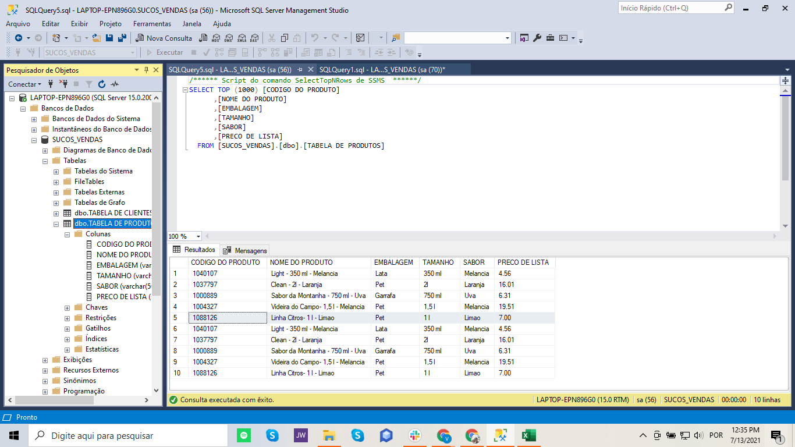Open Excel from the taskbar
This screenshot has height=447, width=795.
pos(529,435)
